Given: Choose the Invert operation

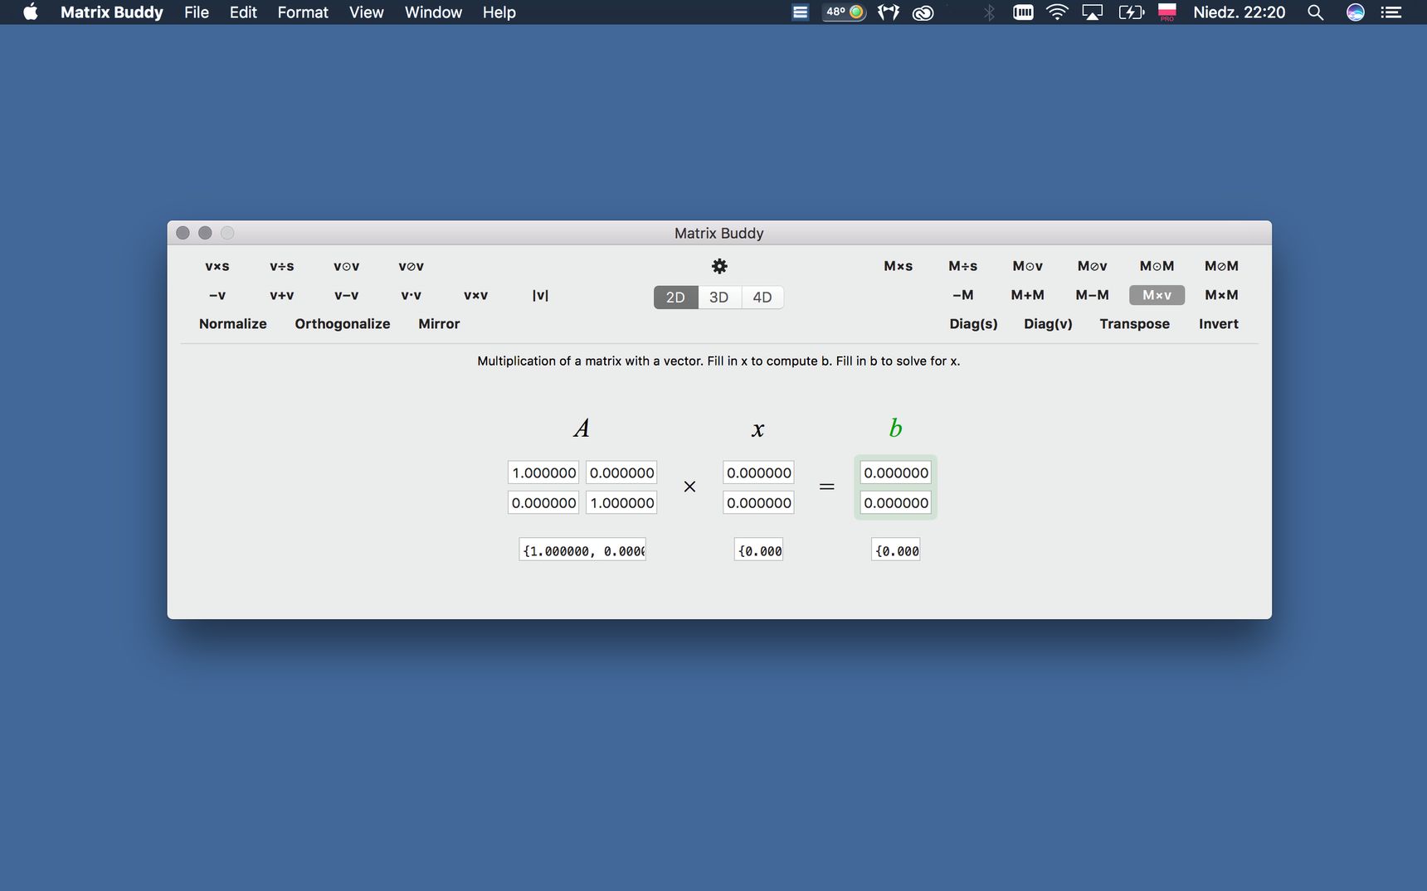Looking at the screenshot, I should [1219, 324].
